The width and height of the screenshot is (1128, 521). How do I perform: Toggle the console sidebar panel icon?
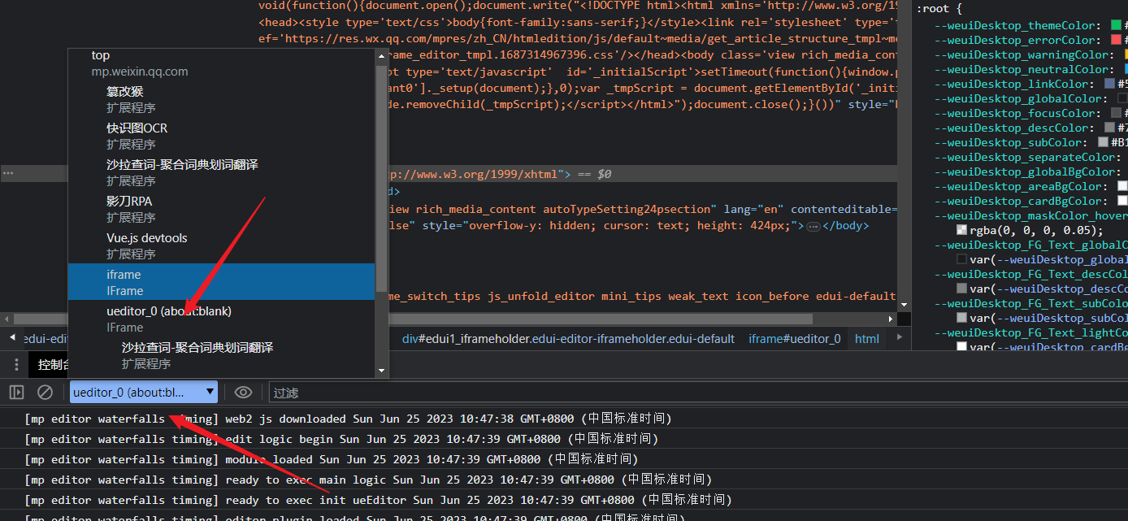pyautogui.click(x=16, y=393)
